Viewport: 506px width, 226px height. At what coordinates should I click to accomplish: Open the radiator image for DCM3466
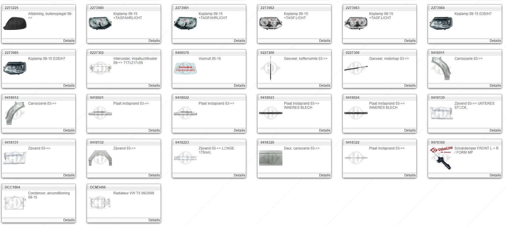click(100, 203)
